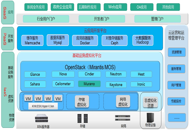Select the green Murano component
The height and width of the screenshot is (130, 189).
coord(89,84)
